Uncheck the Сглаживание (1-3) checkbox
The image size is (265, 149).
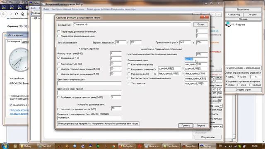pyautogui.click(x=58, y=58)
